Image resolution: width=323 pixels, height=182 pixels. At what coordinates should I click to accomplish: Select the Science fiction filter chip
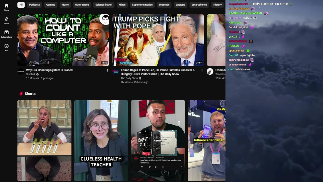[x=104, y=5]
